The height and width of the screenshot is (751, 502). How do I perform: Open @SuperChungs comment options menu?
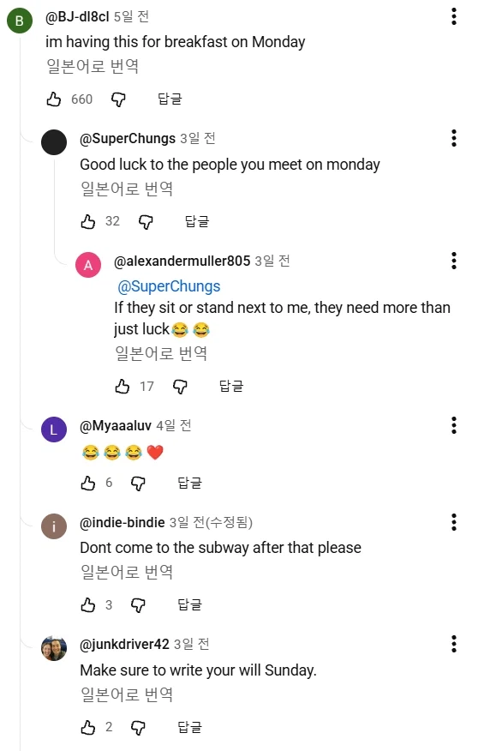pos(453,138)
